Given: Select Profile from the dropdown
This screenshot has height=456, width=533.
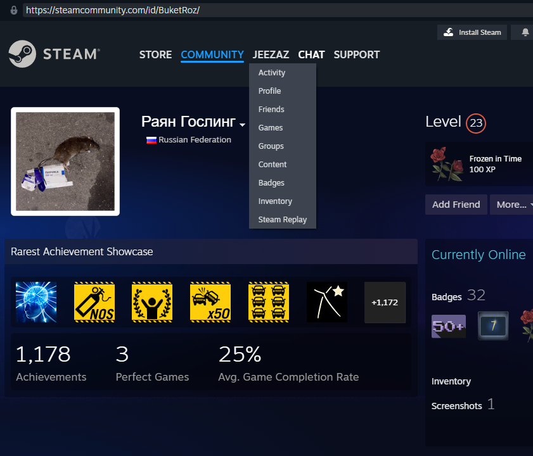Looking at the screenshot, I should pos(283,91).
